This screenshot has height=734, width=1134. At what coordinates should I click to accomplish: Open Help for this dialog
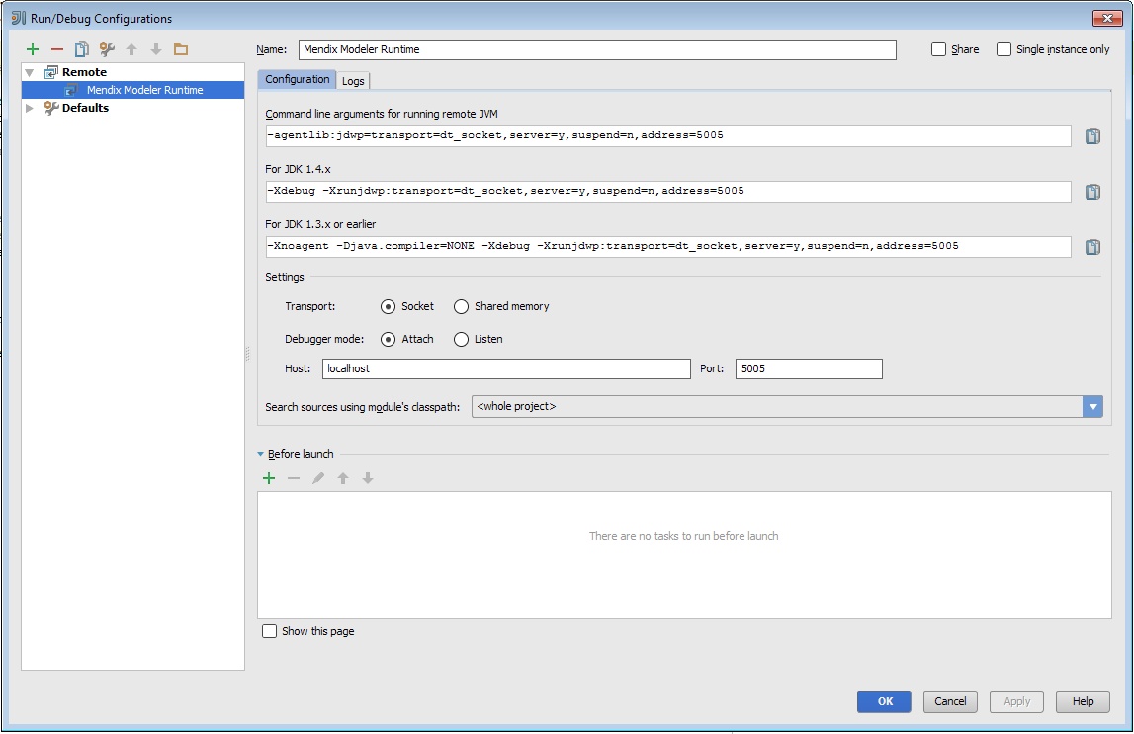pyautogui.click(x=1083, y=701)
